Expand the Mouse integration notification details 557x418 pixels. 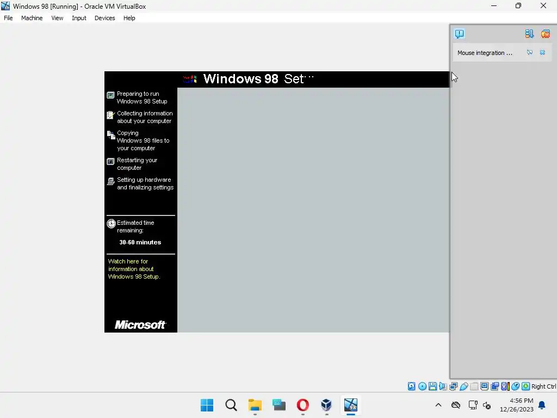[530, 53]
